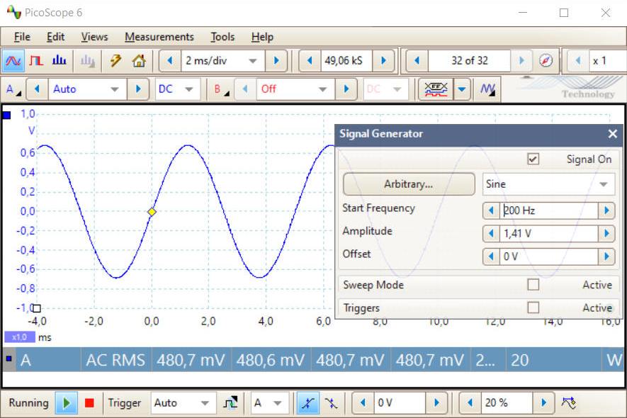627x418 pixels.
Task: Click the red Stop capture button
Action: [x=89, y=403]
